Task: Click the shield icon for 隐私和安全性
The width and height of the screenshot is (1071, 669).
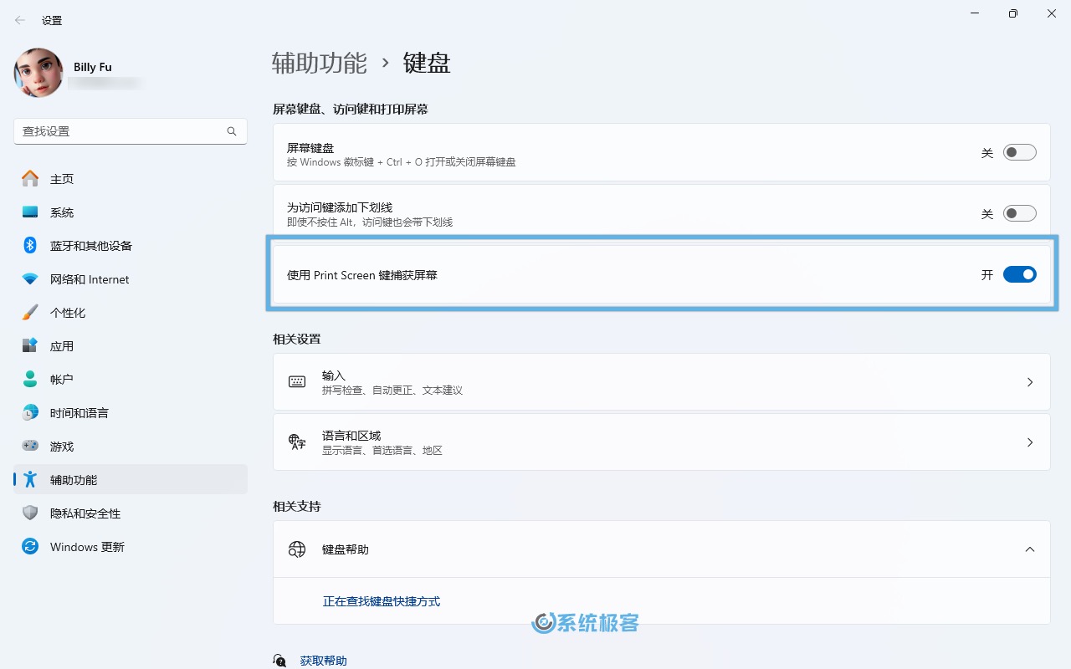Action: [x=30, y=513]
